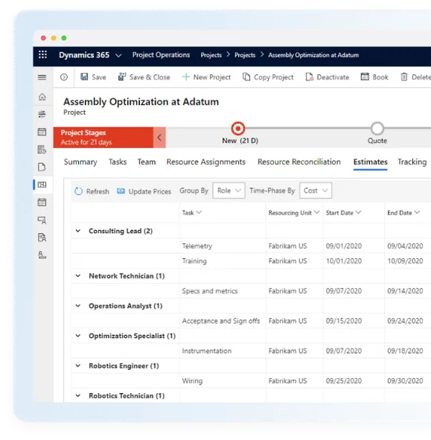Click the Book calendar icon
431x440 pixels.
365,77
